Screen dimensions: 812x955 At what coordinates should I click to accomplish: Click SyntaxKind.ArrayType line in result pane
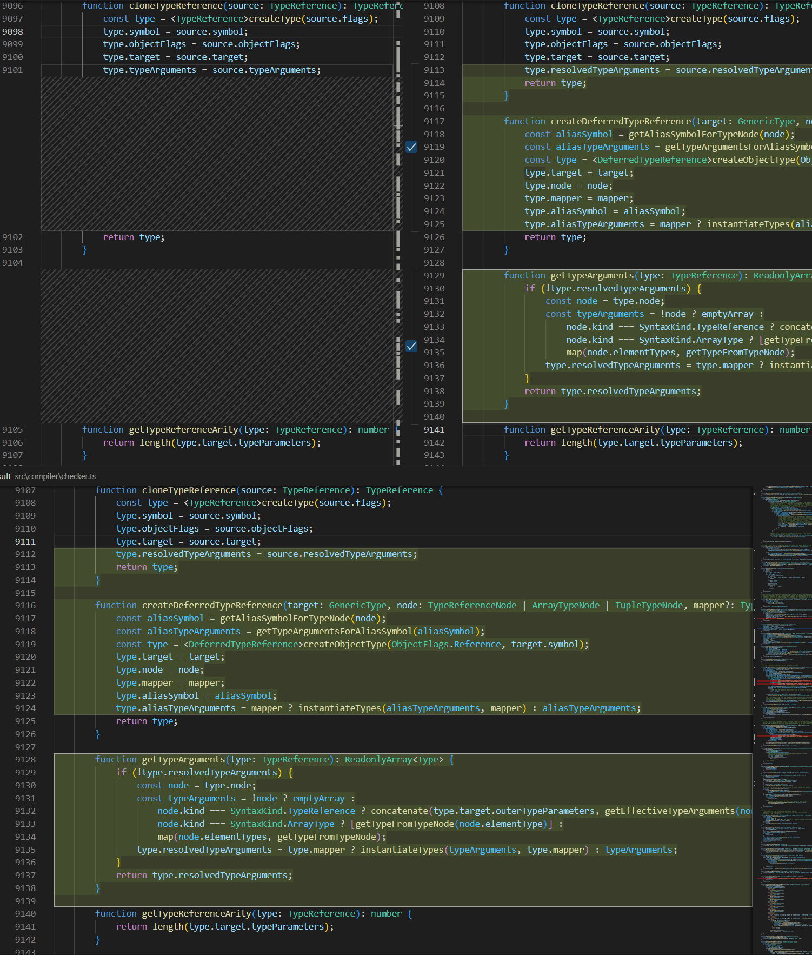361,824
